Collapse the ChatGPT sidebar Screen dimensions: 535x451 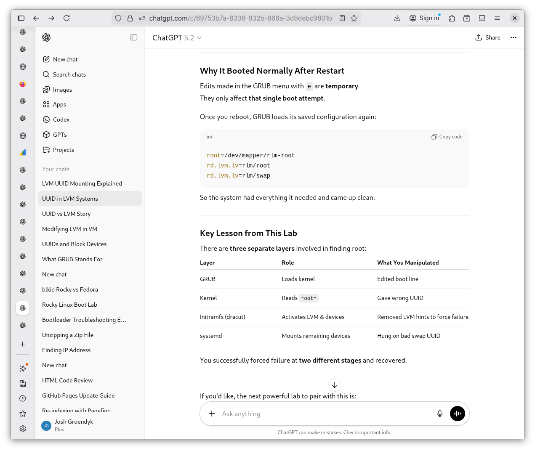point(134,37)
